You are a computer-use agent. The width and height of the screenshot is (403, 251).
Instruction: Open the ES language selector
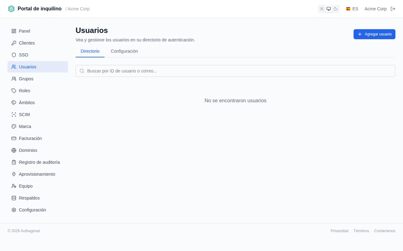tap(352, 9)
